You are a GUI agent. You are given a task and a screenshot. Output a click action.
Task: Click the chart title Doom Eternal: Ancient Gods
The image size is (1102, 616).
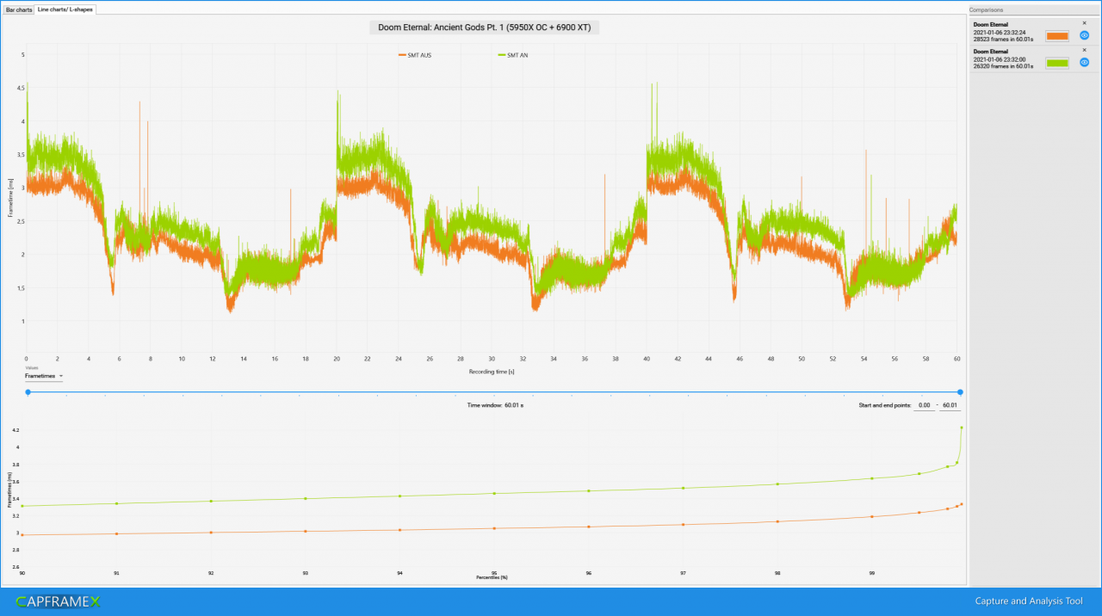pos(485,28)
